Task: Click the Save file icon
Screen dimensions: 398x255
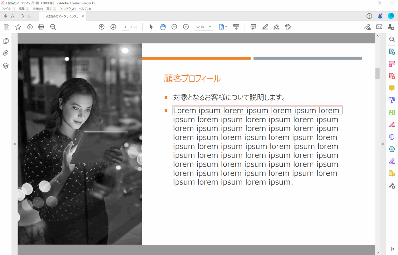Action: coord(6,27)
